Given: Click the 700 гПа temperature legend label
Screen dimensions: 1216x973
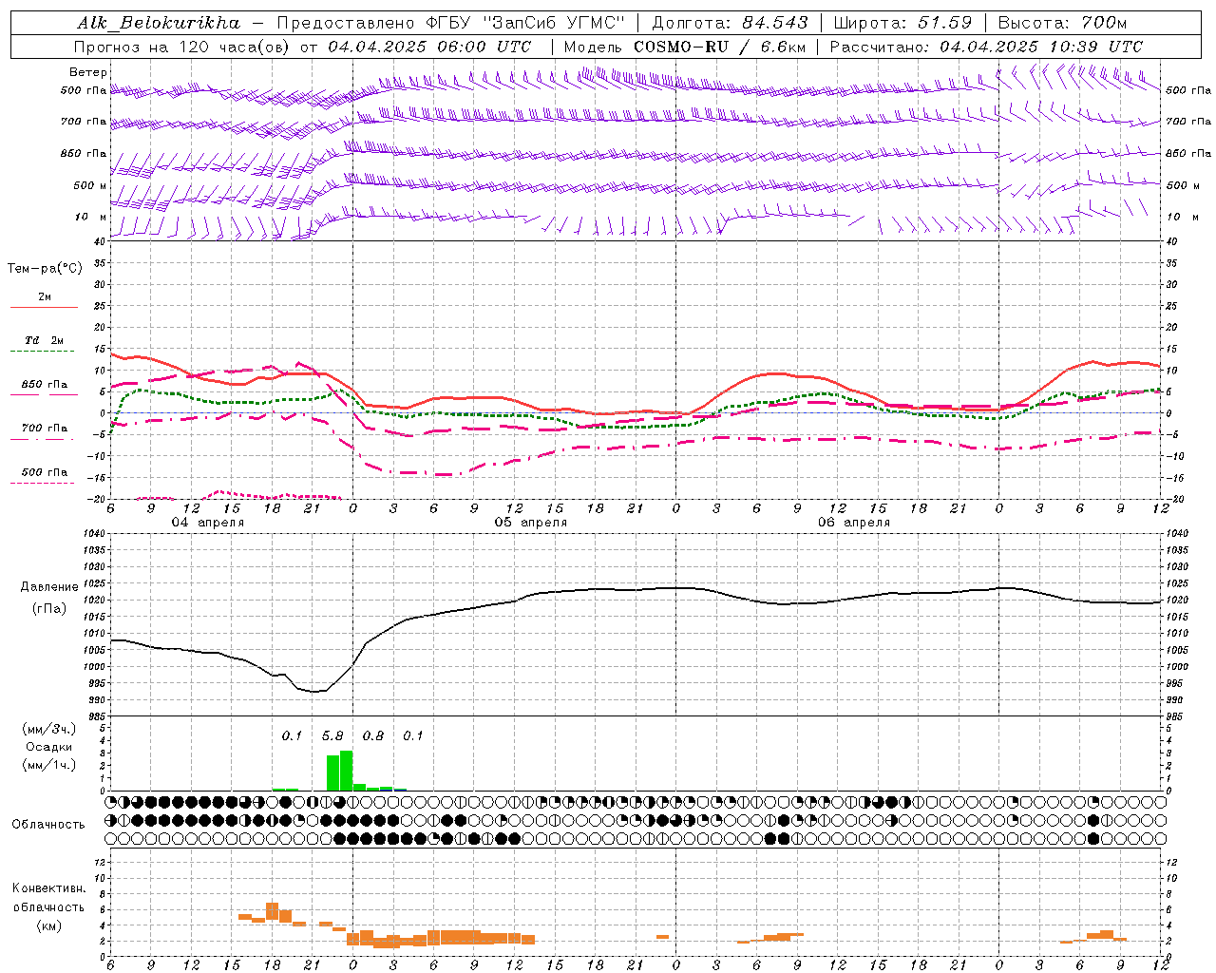Looking at the screenshot, I should click(45, 429).
